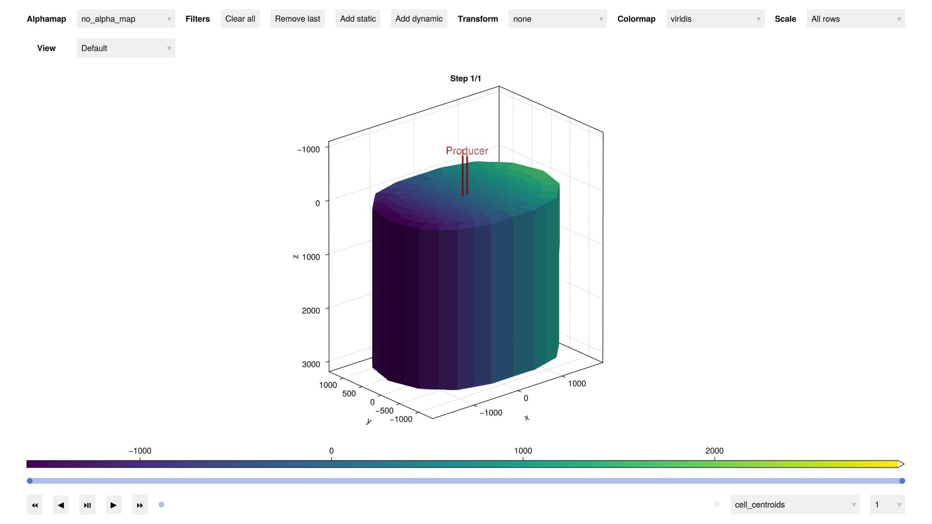
Task: Jump to the last step (fast-forward icon)
Action: tap(140, 505)
